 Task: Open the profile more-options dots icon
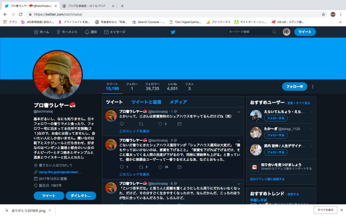pos(313,87)
